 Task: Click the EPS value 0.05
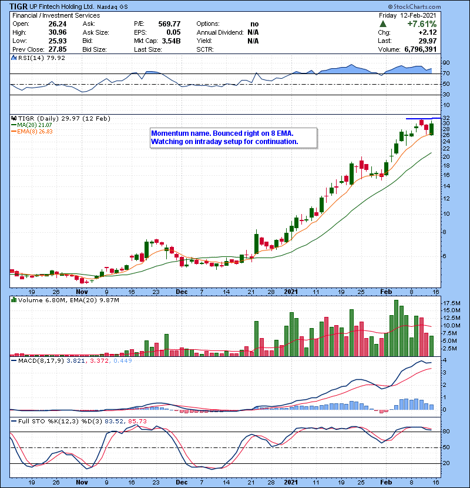[173, 32]
